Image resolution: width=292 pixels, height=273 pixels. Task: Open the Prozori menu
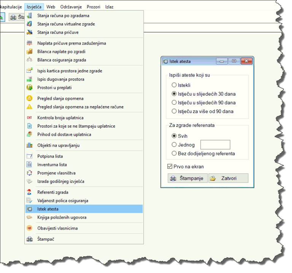point(93,7)
